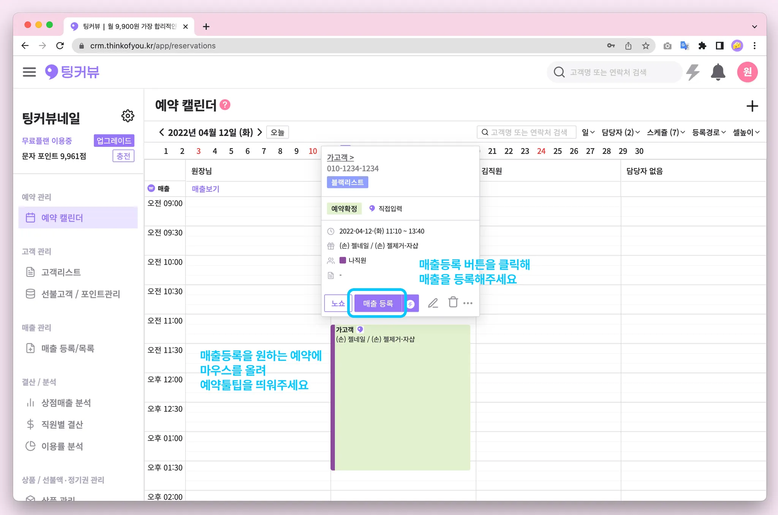Click the 노쇼 button
Screen dimensions: 778x515
pos(337,303)
